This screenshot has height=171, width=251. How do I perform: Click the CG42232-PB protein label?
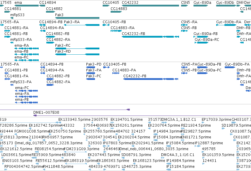(135, 76)
